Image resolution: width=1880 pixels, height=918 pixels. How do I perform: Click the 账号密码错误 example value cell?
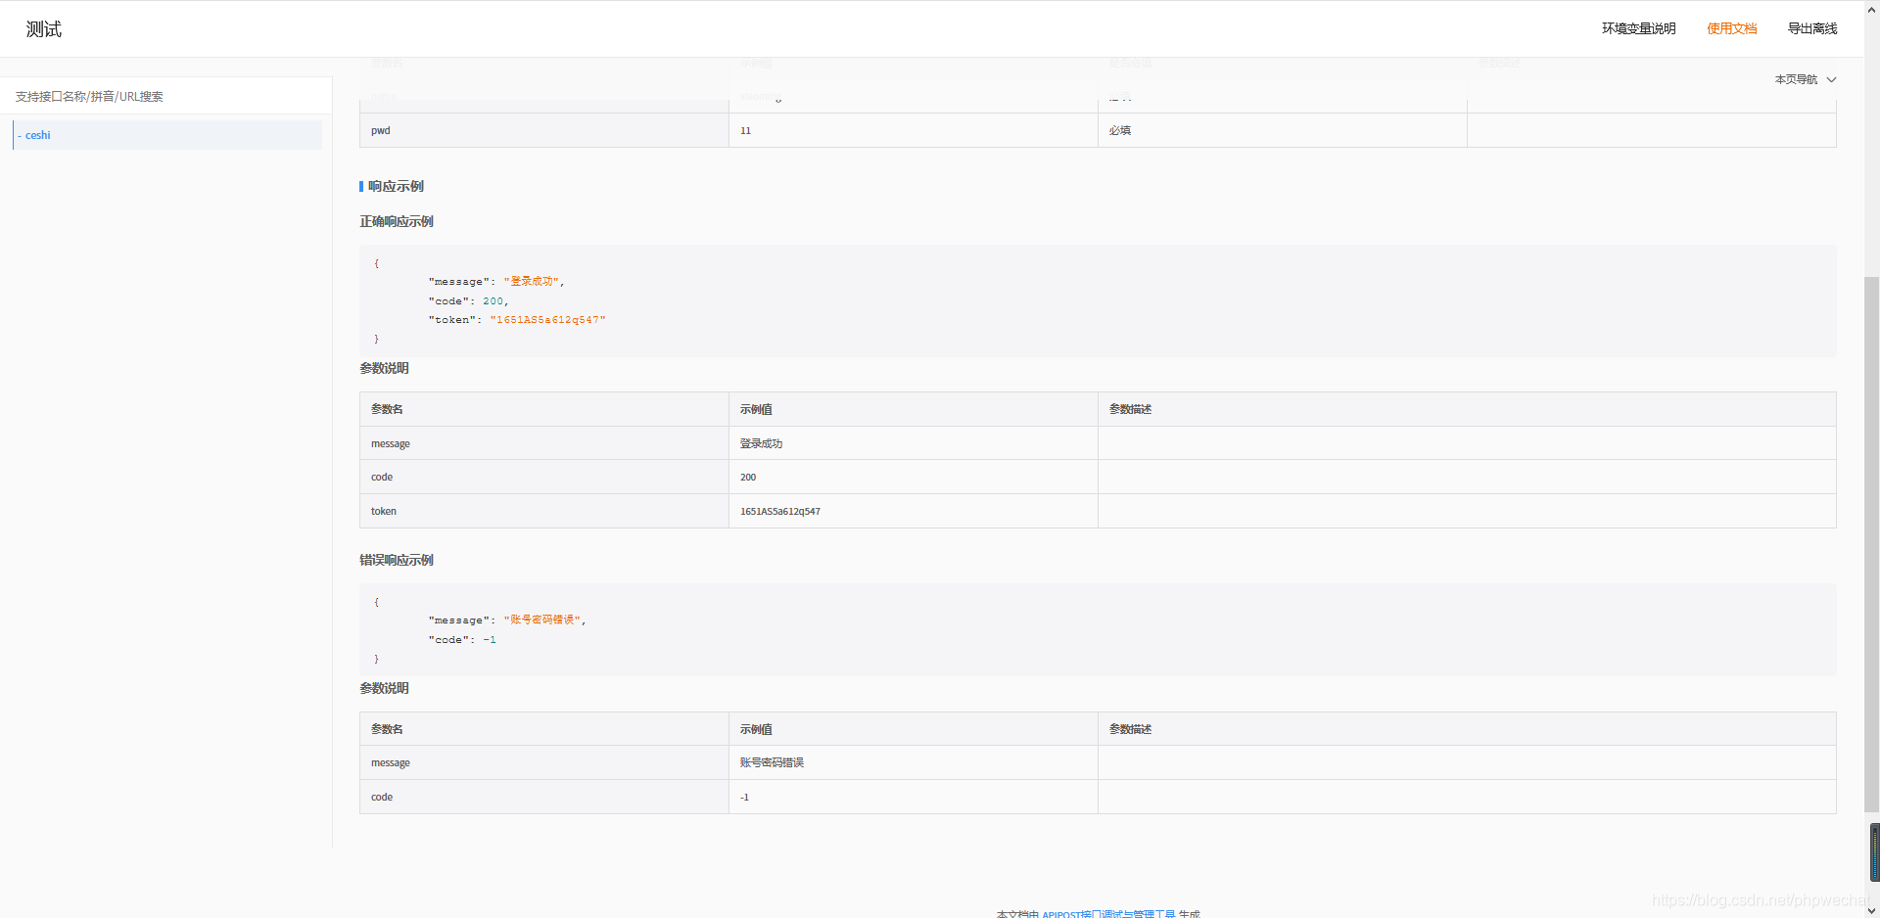[x=914, y=762]
